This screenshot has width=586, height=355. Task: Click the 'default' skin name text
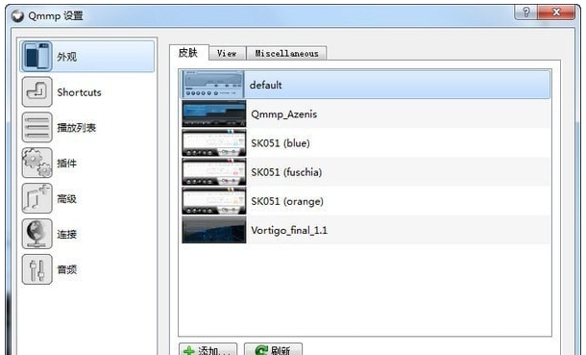point(266,85)
